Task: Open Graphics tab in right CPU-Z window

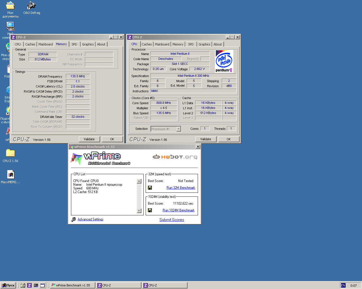Action: click(x=204, y=44)
